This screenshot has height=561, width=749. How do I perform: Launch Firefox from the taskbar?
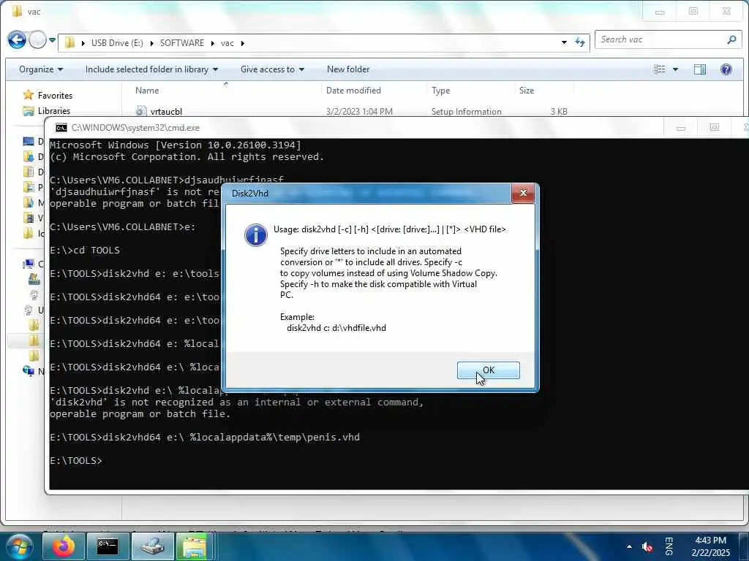63,546
